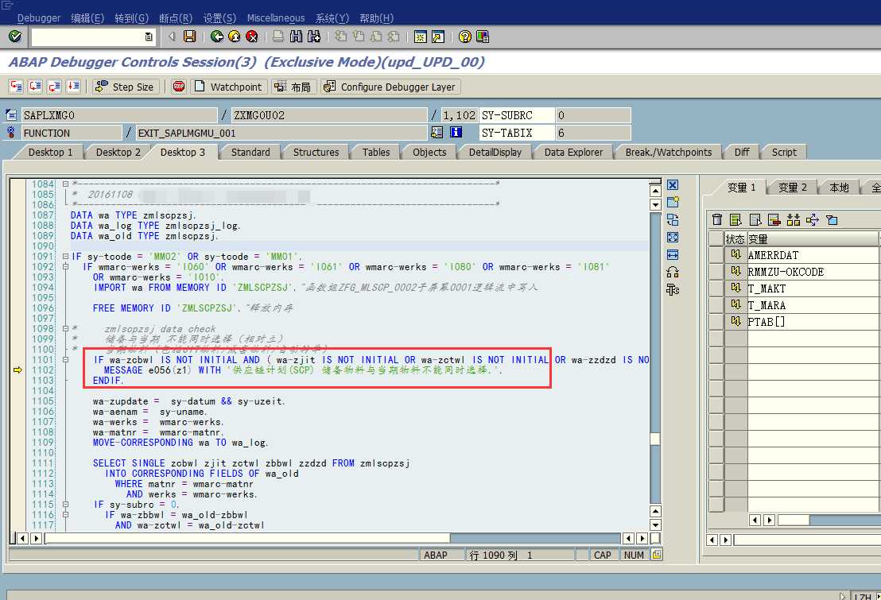Click the Step Size button
The height and width of the screenshot is (600, 881).
point(126,87)
